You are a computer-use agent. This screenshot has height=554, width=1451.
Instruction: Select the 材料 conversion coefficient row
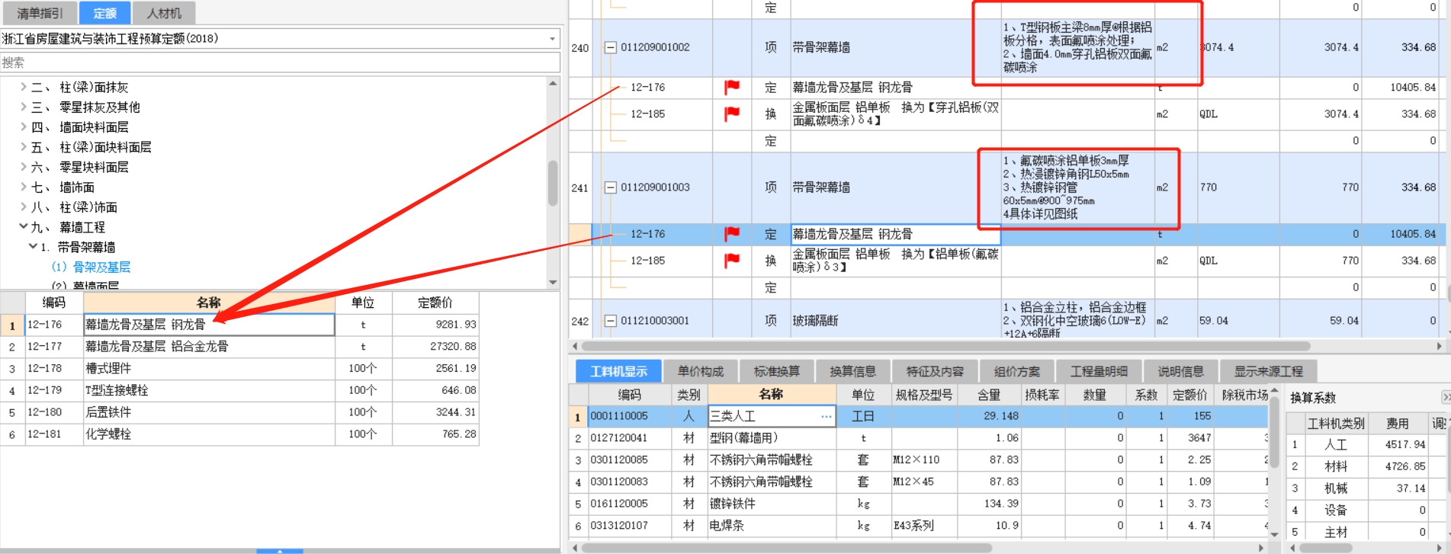(1365, 466)
